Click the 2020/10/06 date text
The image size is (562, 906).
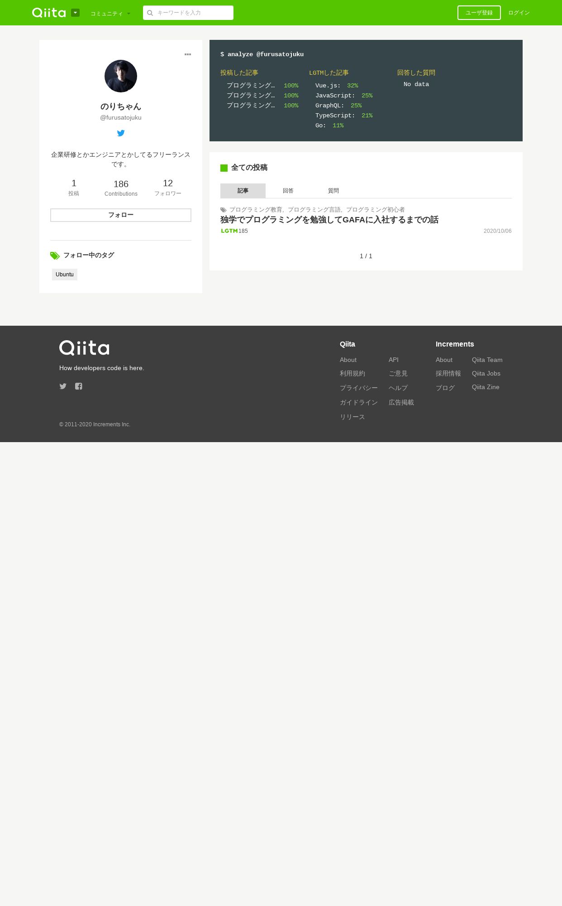498,231
